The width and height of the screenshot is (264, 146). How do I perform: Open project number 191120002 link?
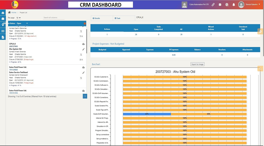tap(13, 70)
